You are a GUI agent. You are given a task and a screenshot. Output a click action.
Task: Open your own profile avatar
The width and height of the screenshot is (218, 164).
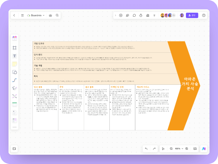(x=182, y=15)
